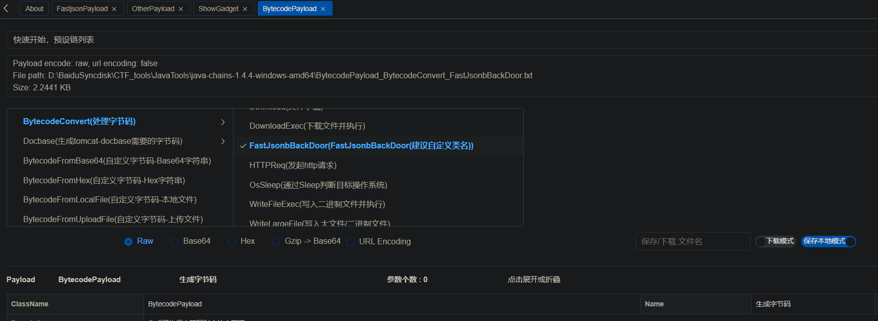Expand BytecodeConvert submenu arrow
Image resolution: width=878 pixels, height=321 pixels.
click(223, 122)
